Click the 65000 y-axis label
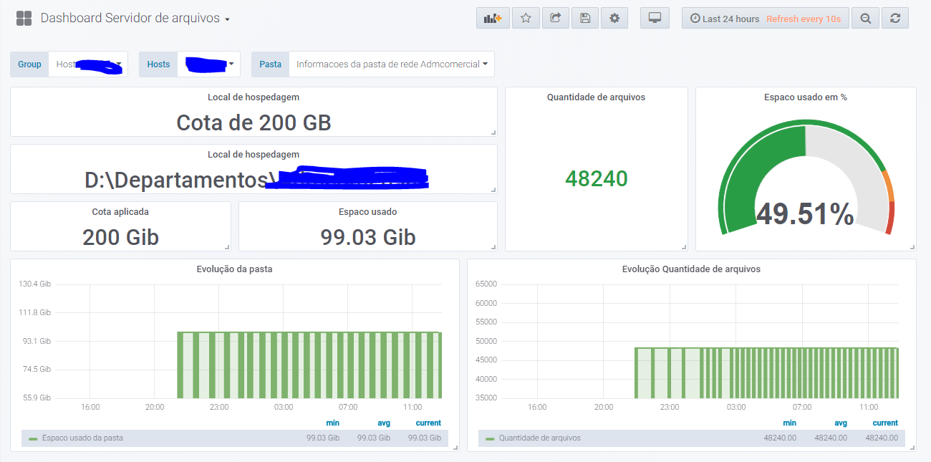Viewport: 931px width, 462px height. (486, 284)
